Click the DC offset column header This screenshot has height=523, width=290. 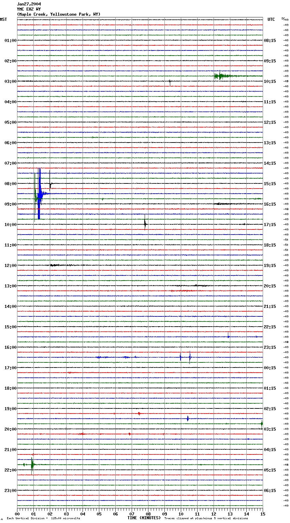[x=283, y=18]
